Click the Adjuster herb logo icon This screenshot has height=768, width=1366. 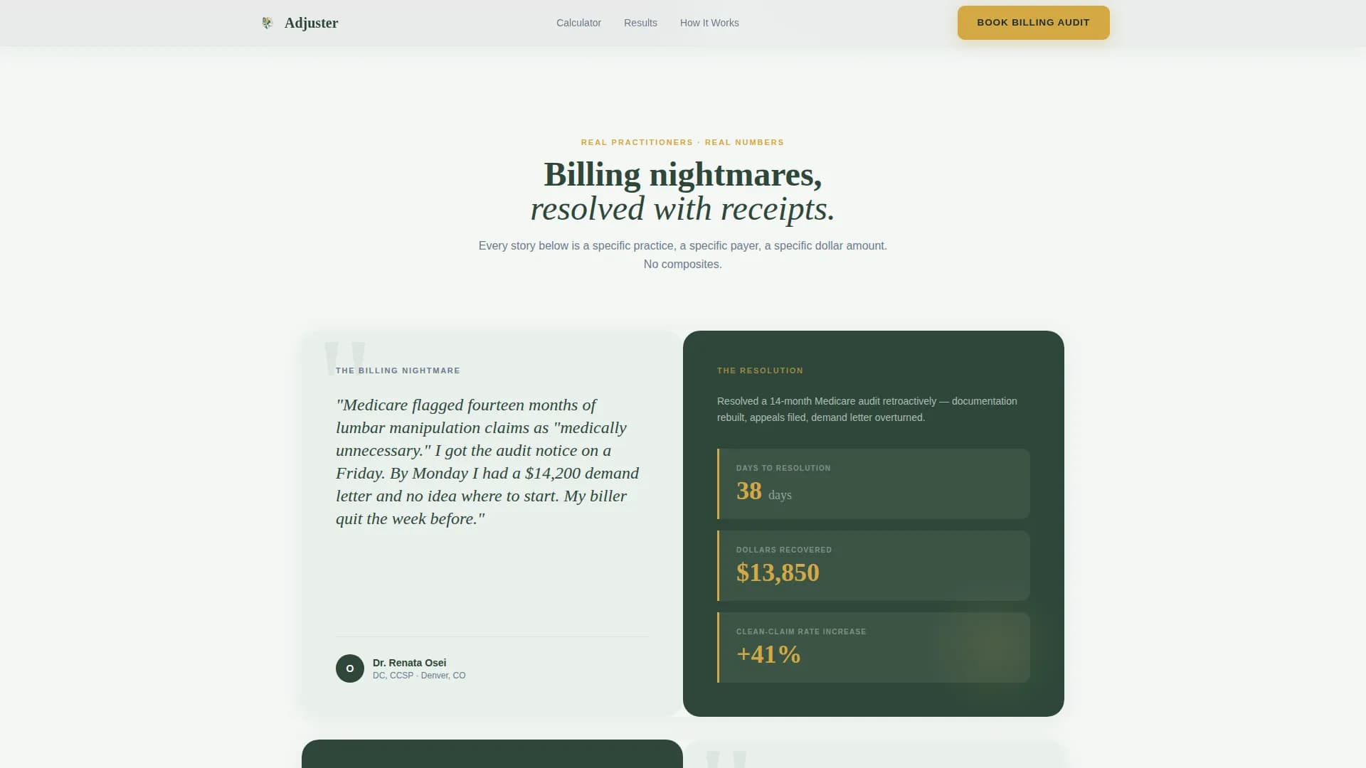[x=268, y=22]
